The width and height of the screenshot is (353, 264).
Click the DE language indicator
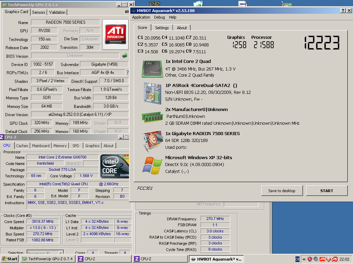coord(297,259)
